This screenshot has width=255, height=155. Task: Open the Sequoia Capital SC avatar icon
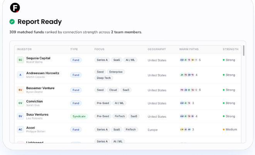[20, 60]
